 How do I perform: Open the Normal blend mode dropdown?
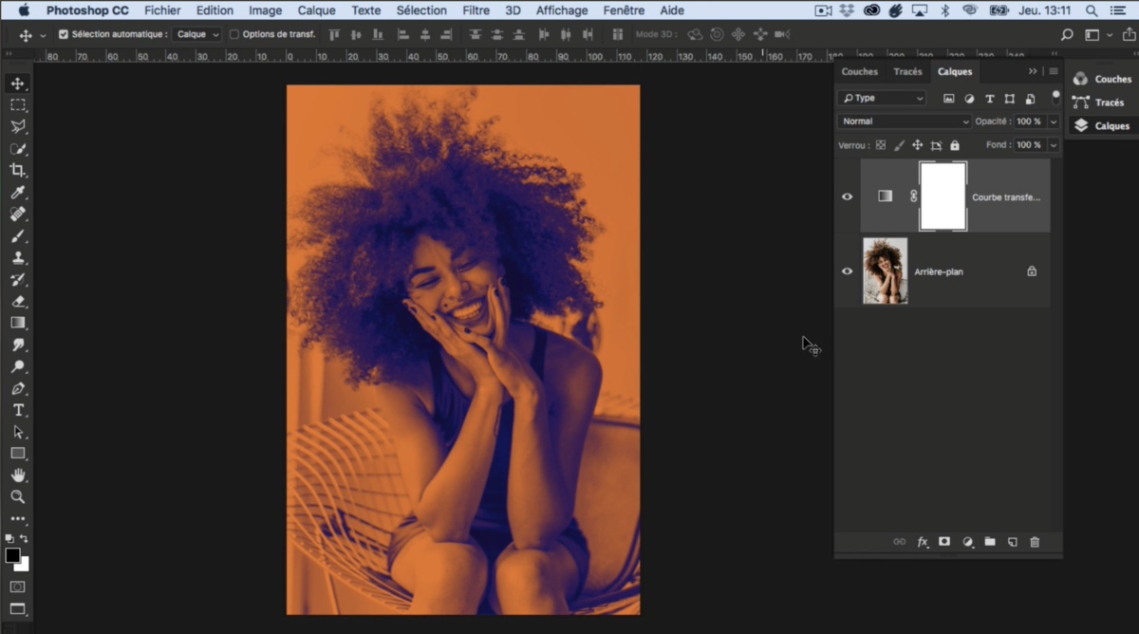[905, 121]
